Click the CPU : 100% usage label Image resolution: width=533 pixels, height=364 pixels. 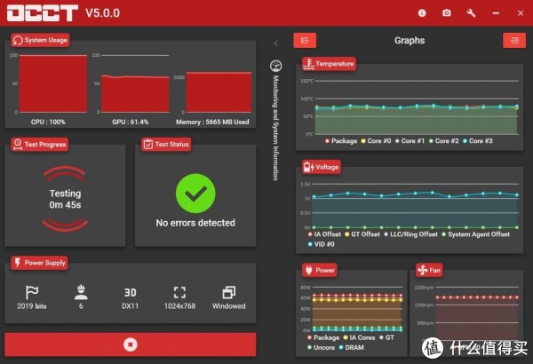[x=48, y=122]
